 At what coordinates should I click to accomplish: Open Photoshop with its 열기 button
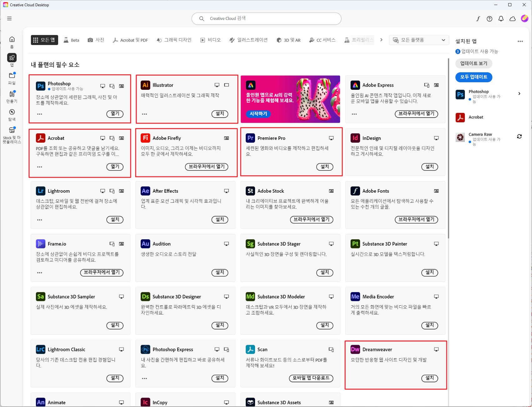[115, 114]
